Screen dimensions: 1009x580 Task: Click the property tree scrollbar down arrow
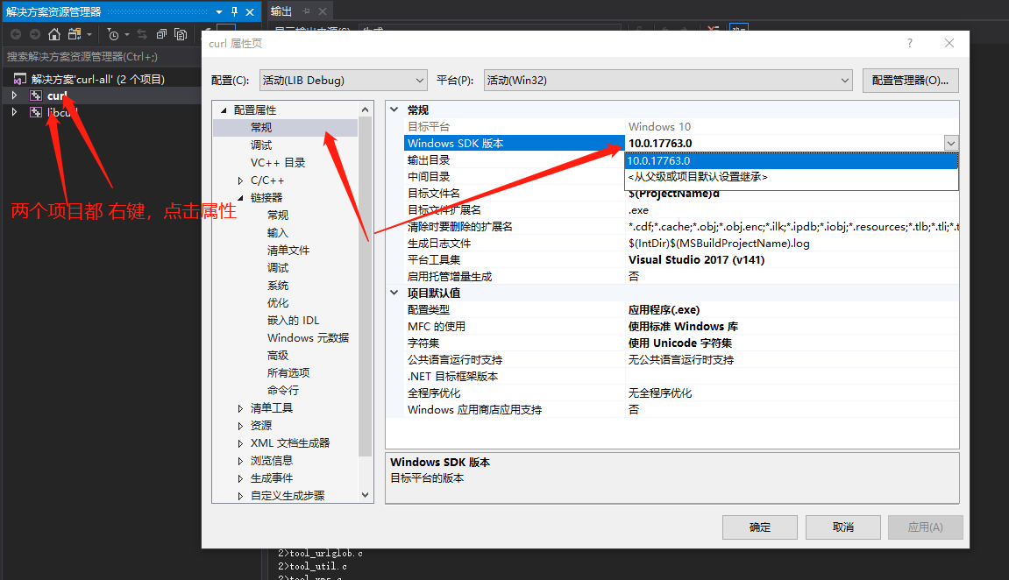tap(366, 495)
